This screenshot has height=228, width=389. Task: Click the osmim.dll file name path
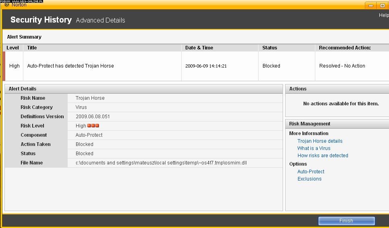[x=161, y=163]
